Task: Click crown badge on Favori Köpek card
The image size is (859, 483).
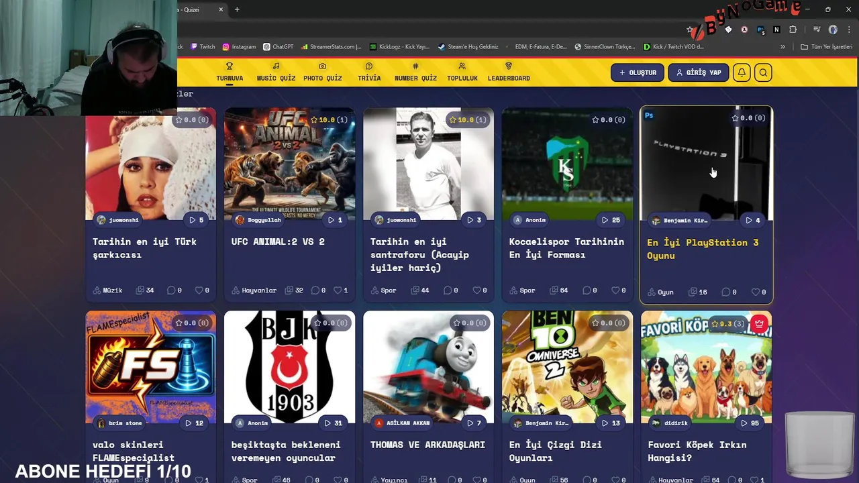Action: (759, 324)
